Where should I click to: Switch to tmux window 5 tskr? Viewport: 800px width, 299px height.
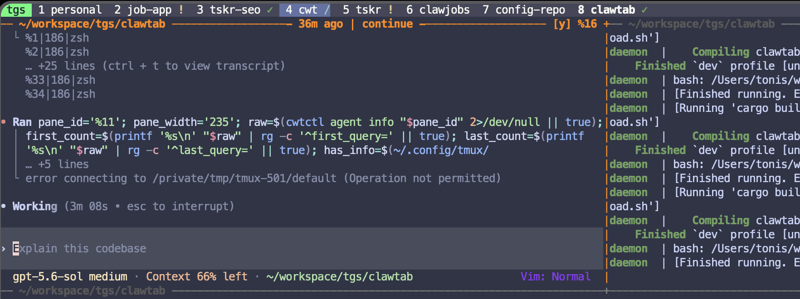point(362,10)
